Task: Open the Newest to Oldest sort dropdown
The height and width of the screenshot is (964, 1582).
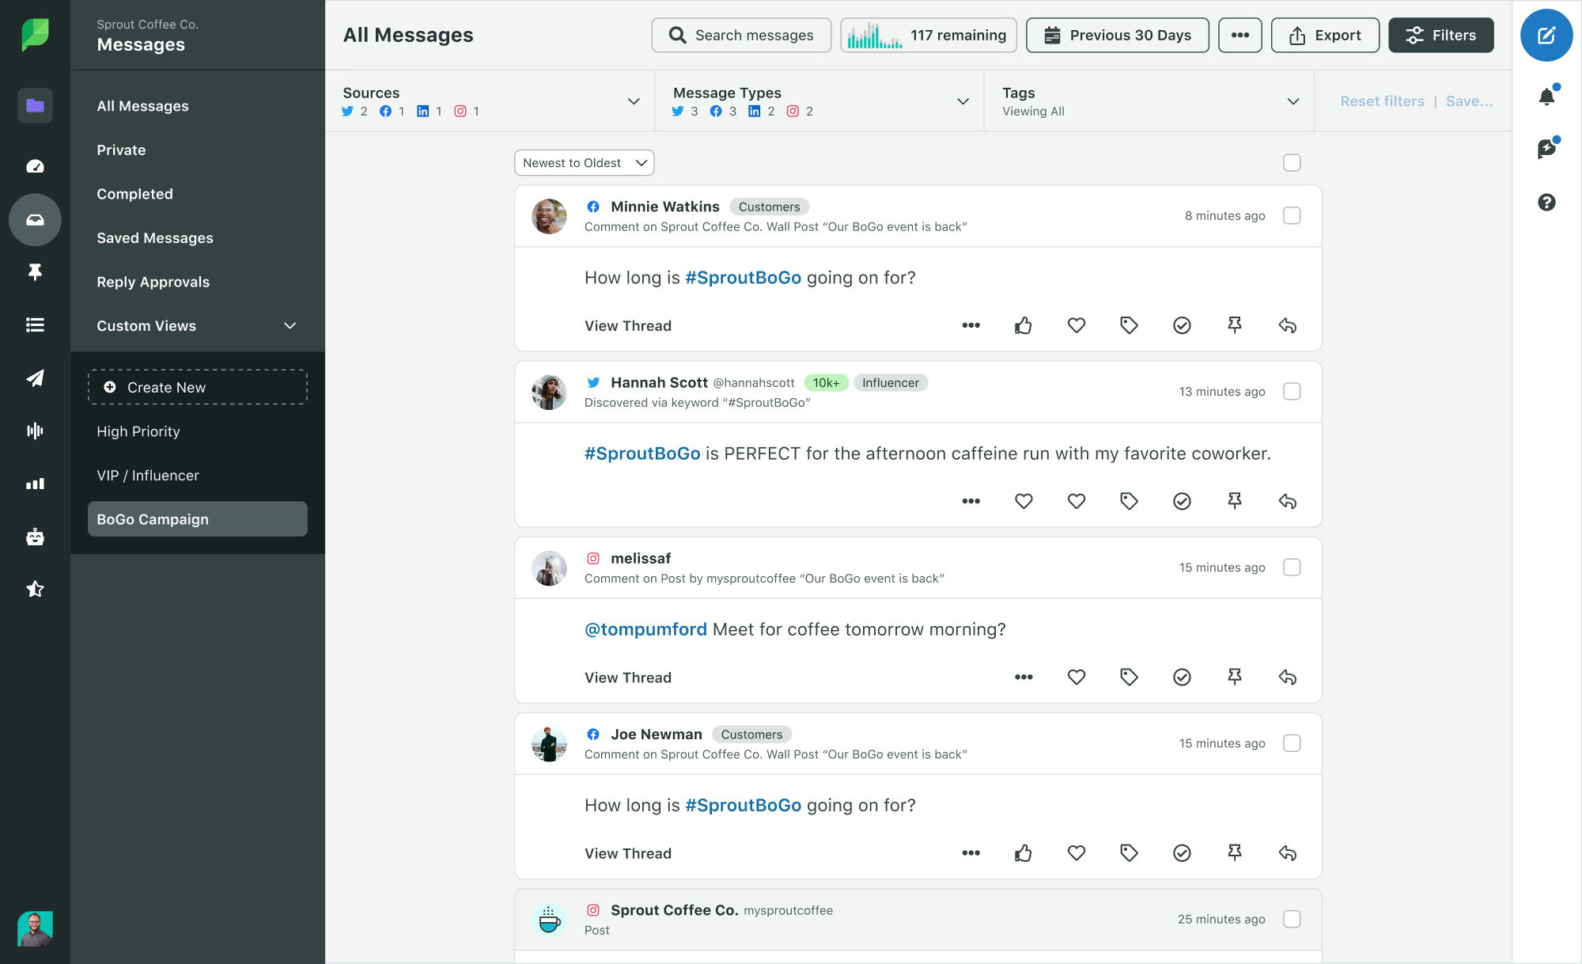Action: 584,162
